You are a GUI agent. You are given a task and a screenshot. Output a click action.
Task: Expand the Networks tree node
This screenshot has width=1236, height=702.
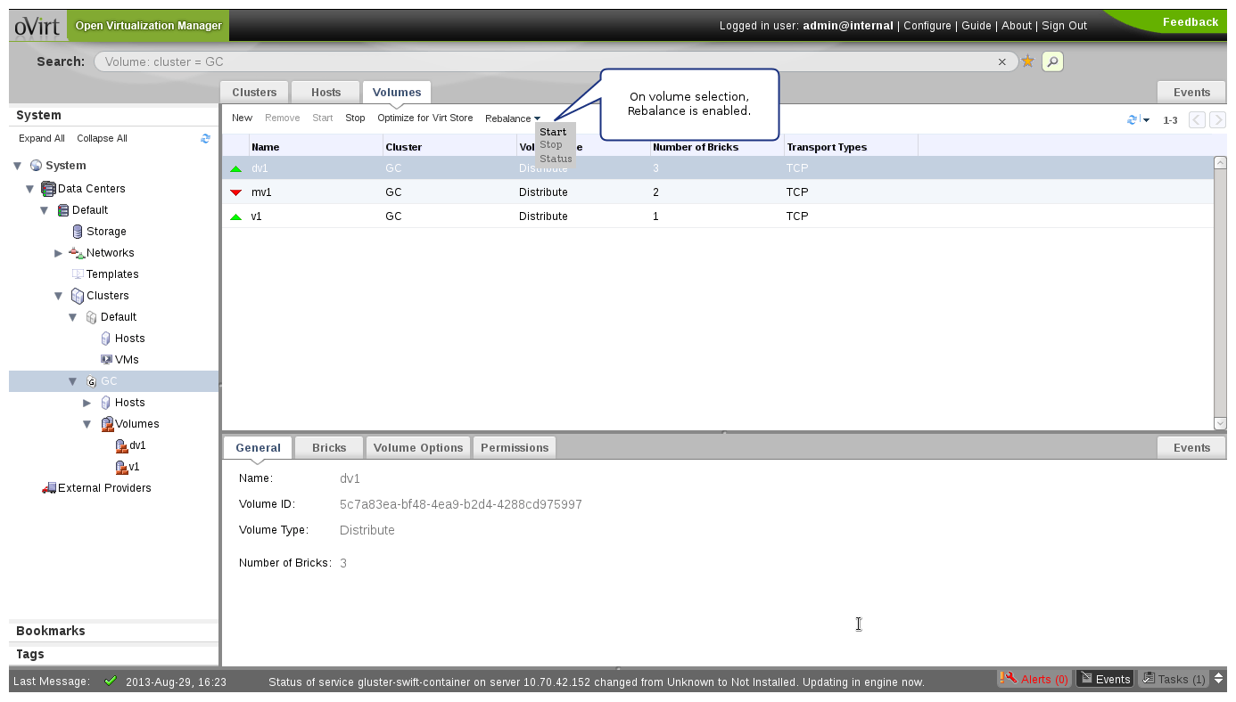point(59,253)
